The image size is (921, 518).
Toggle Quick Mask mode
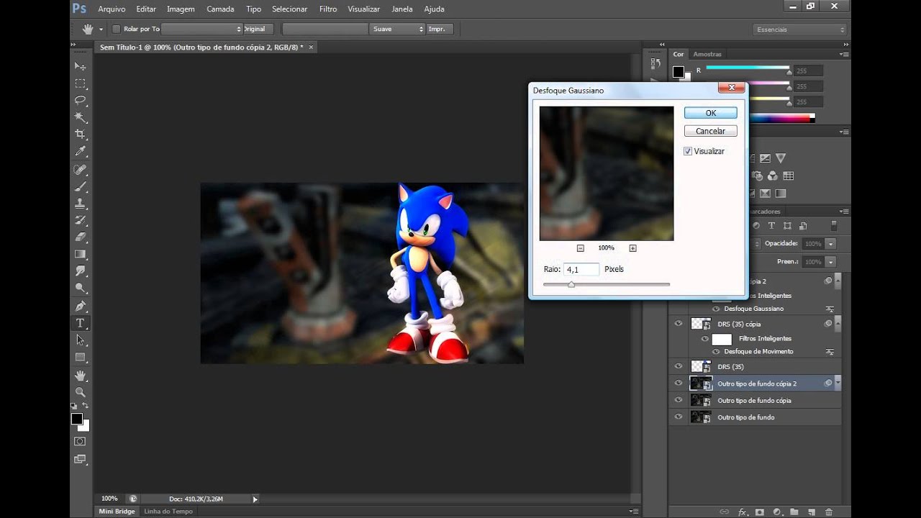click(80, 441)
